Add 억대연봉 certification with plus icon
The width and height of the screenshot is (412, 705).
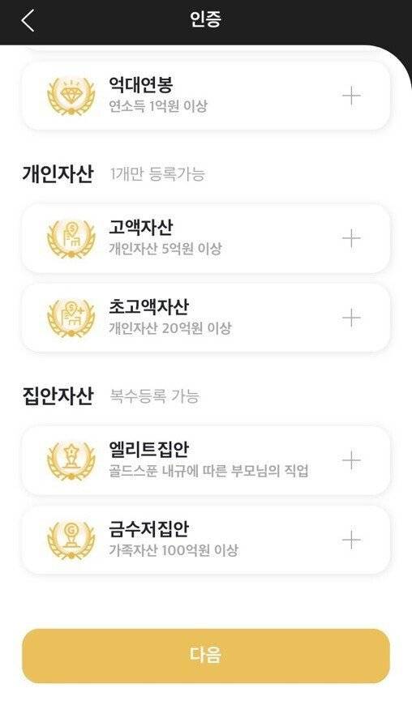coord(351,96)
